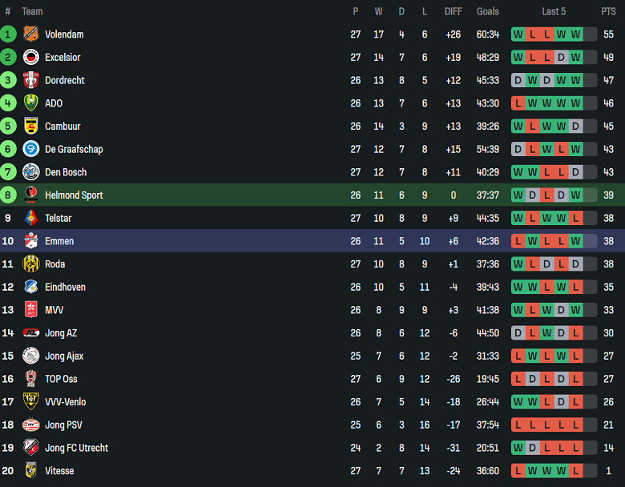Click Volendam's first Last 5 result badge

pos(518,34)
